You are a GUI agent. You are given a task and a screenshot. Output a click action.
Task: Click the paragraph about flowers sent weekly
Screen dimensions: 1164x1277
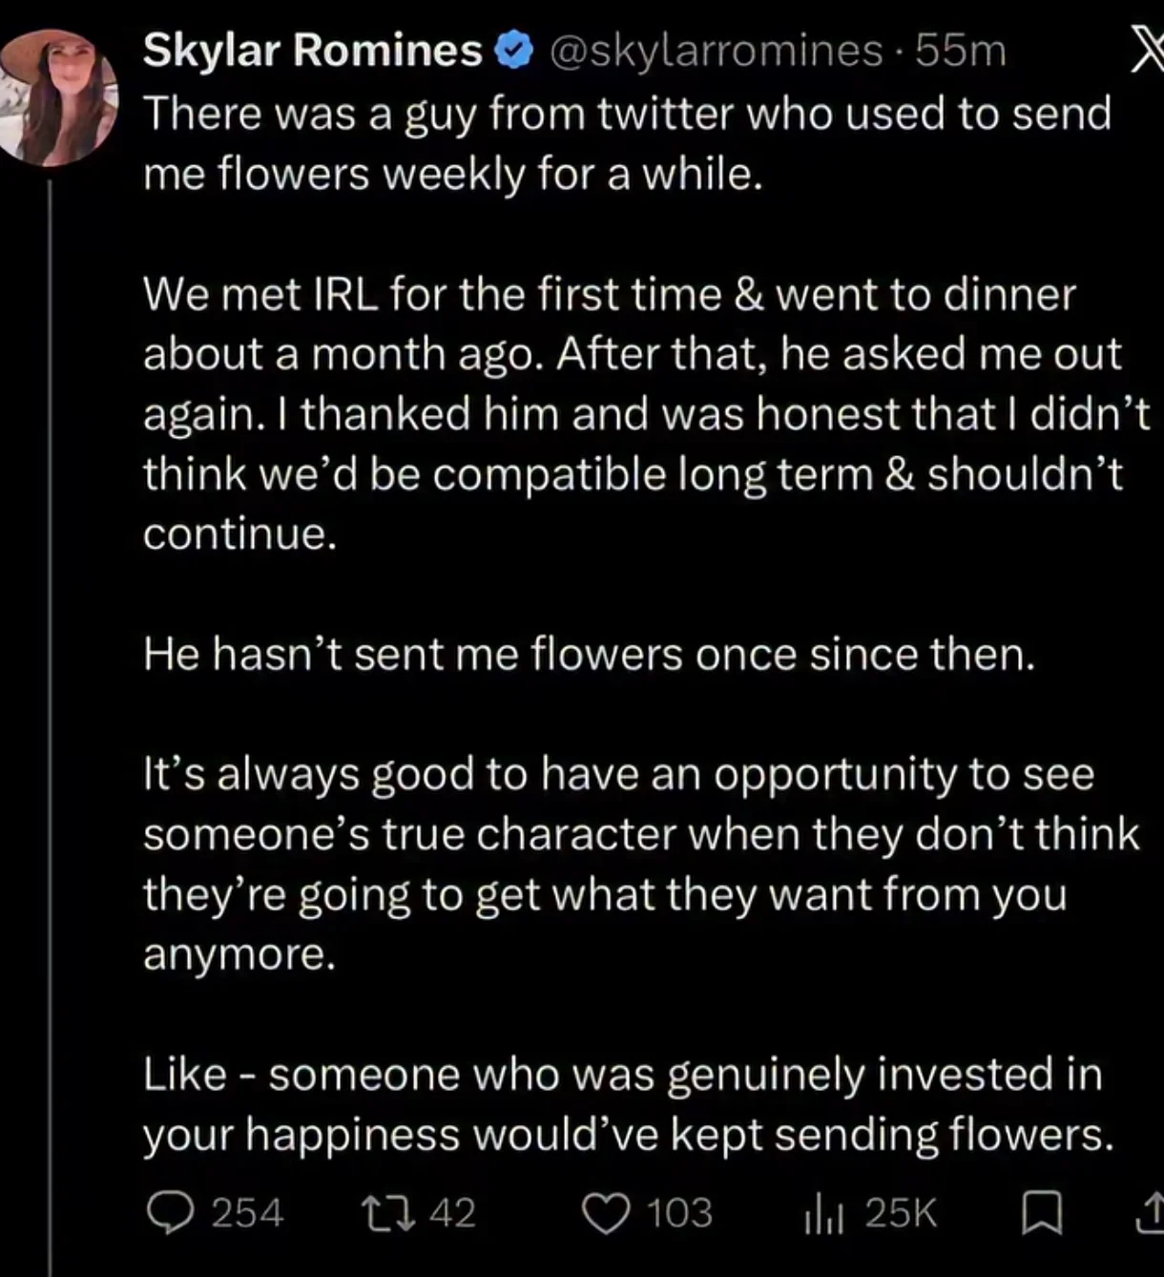coord(627,144)
